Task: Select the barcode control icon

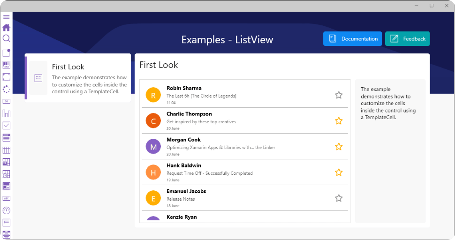Action: (7, 65)
